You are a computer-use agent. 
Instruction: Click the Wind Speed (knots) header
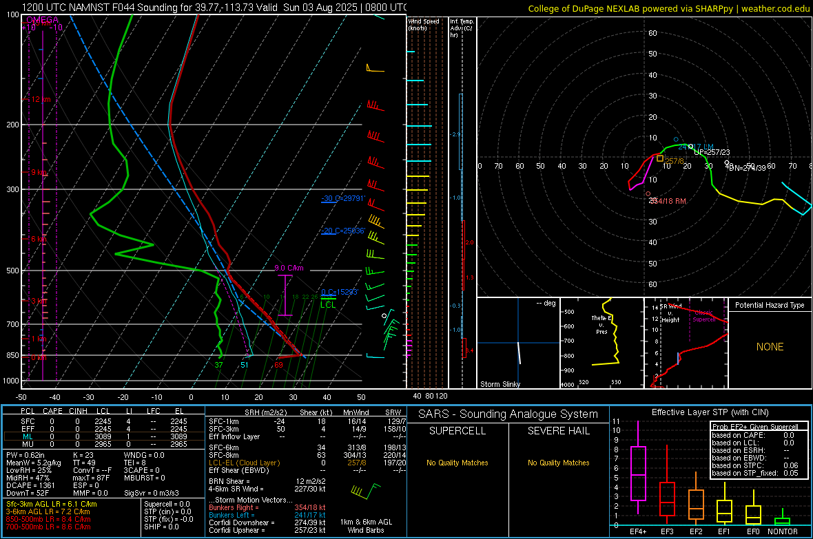[424, 25]
